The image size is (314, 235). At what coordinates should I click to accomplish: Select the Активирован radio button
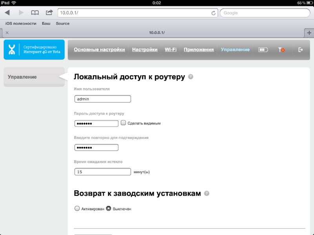tap(77, 209)
